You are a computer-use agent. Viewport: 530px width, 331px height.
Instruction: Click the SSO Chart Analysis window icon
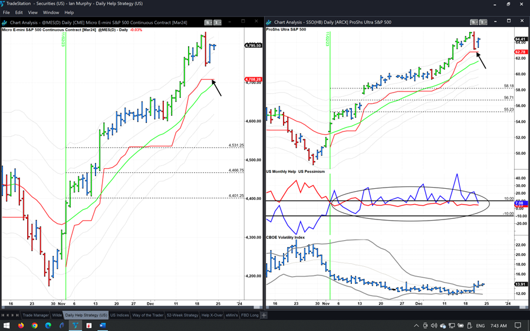click(269, 22)
